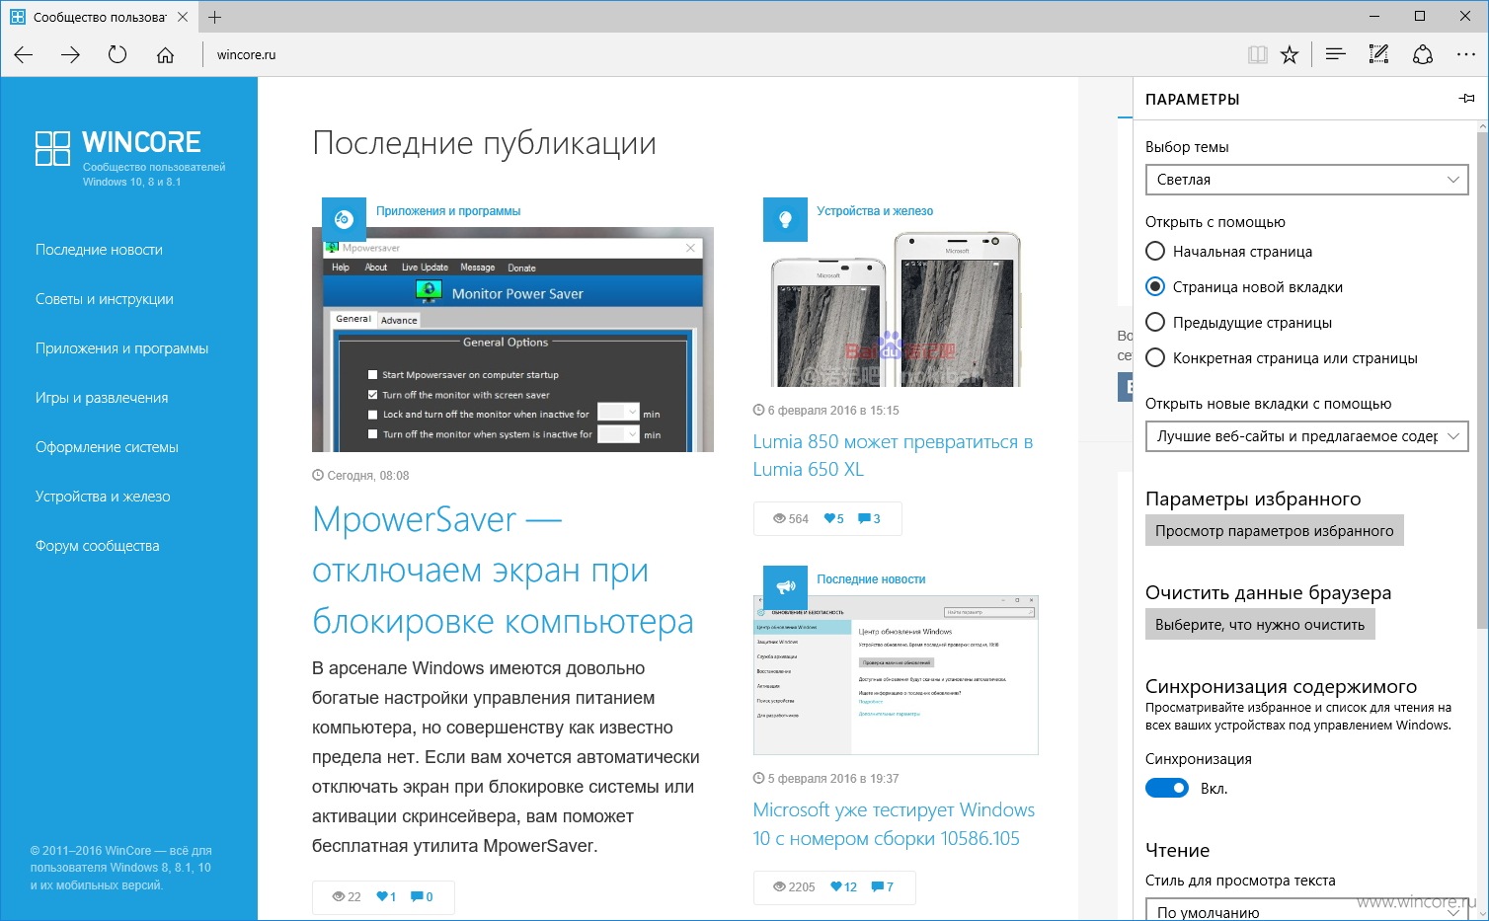Enable reading view book icon
1489x921 pixels.
(1257, 55)
